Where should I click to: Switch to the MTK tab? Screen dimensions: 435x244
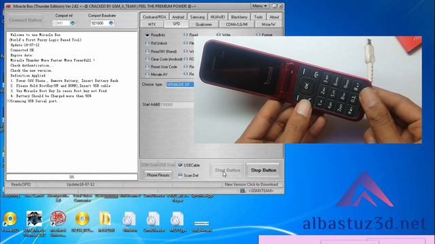tap(152, 24)
